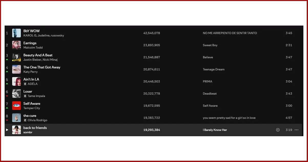Image resolution: width=308 pixels, height=162 pixels.
Task: Go to artist ADÉLA
Action: click(x=33, y=84)
